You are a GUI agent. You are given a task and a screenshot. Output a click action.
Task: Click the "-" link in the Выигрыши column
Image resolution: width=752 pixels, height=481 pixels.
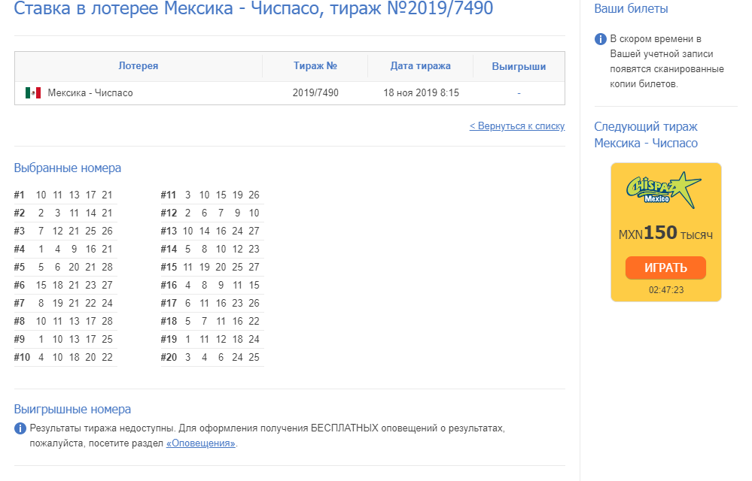(518, 92)
